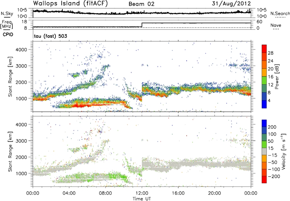Select the 'Power [dB]' colorbar title
Screen dimensions: 290x201
tap(277, 77)
